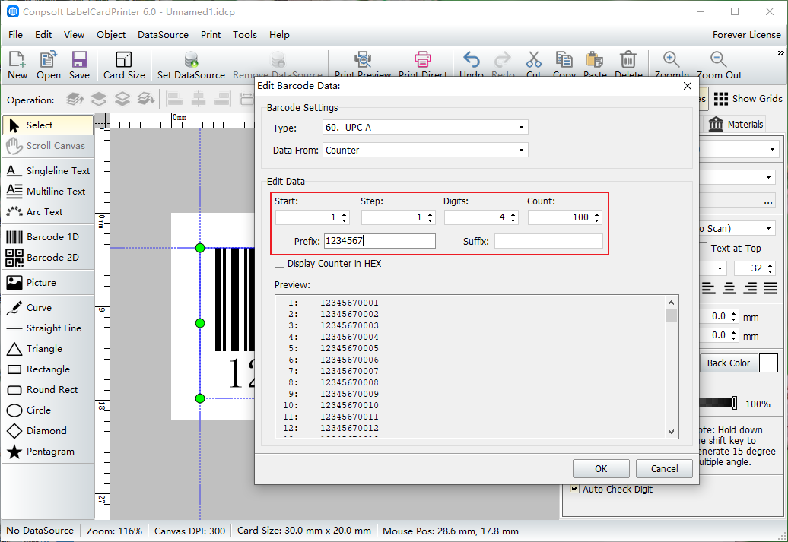
Task: Select the Diamond shape tool
Action: tap(48, 431)
